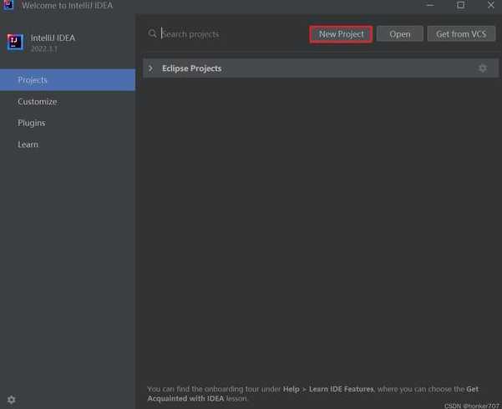Image resolution: width=502 pixels, height=409 pixels.
Task: Minimize the Welcome to IntelliJ IDEA window
Action: (x=430, y=5)
